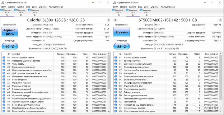Viewport: 224px width, 115px height.
Task: Open Правка menu in left window
Action: coord(12,7)
